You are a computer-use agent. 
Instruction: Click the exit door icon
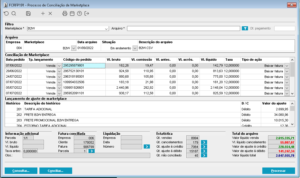click(86, 13)
